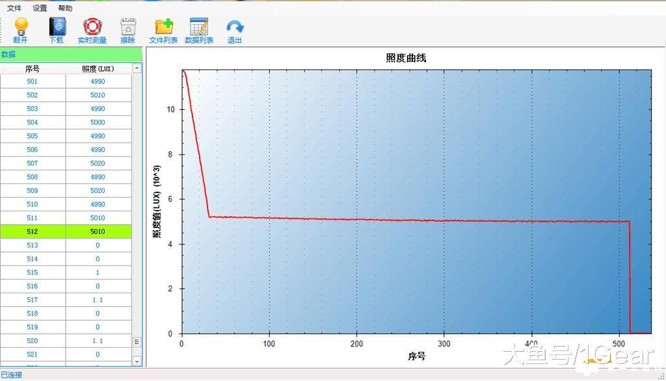The height and width of the screenshot is (381, 666).
Task: Click the 照度(LUX) column header
Action: [x=98, y=68]
